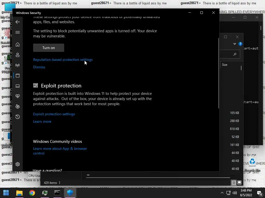Viewport: 265px width, 198px height.
Task: Open the volume tray icon
Action: 234,193
